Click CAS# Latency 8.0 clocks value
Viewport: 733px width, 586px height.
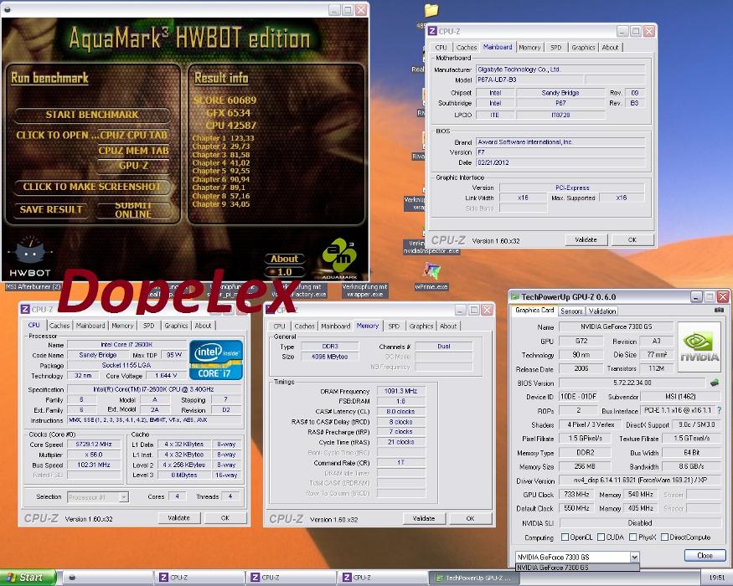point(400,412)
